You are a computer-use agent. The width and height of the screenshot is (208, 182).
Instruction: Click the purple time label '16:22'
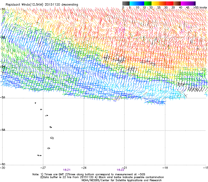(x=120, y=170)
